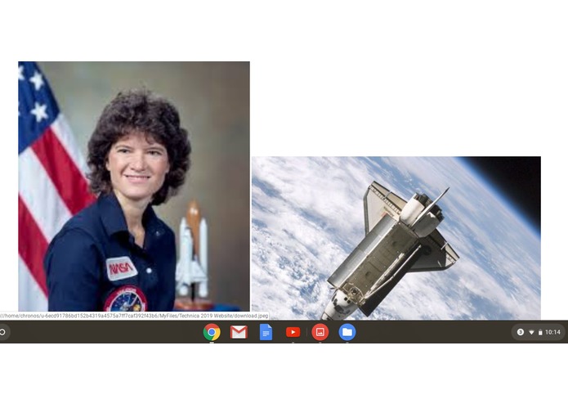Open the red Gallery image viewer app
This screenshot has height=404, width=568.
point(320,332)
